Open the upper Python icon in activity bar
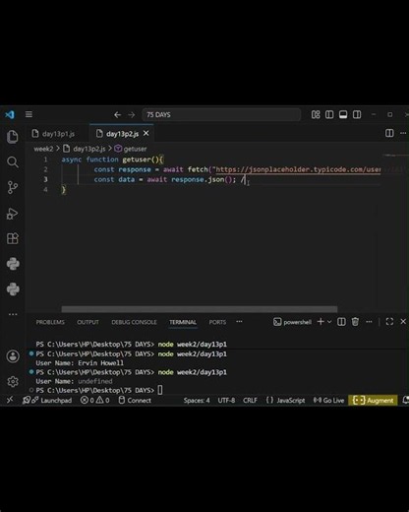409x512 pixels. [13, 264]
